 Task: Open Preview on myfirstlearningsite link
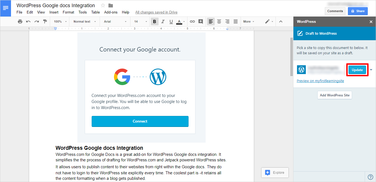point(320,81)
